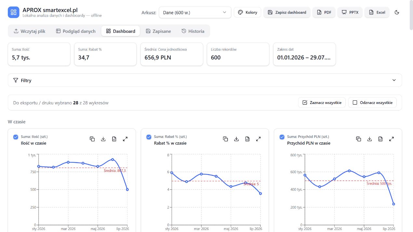Image resolution: width=413 pixels, height=232 pixels.
Task: Export Rabat % w czasie data file
Action: pos(247,139)
